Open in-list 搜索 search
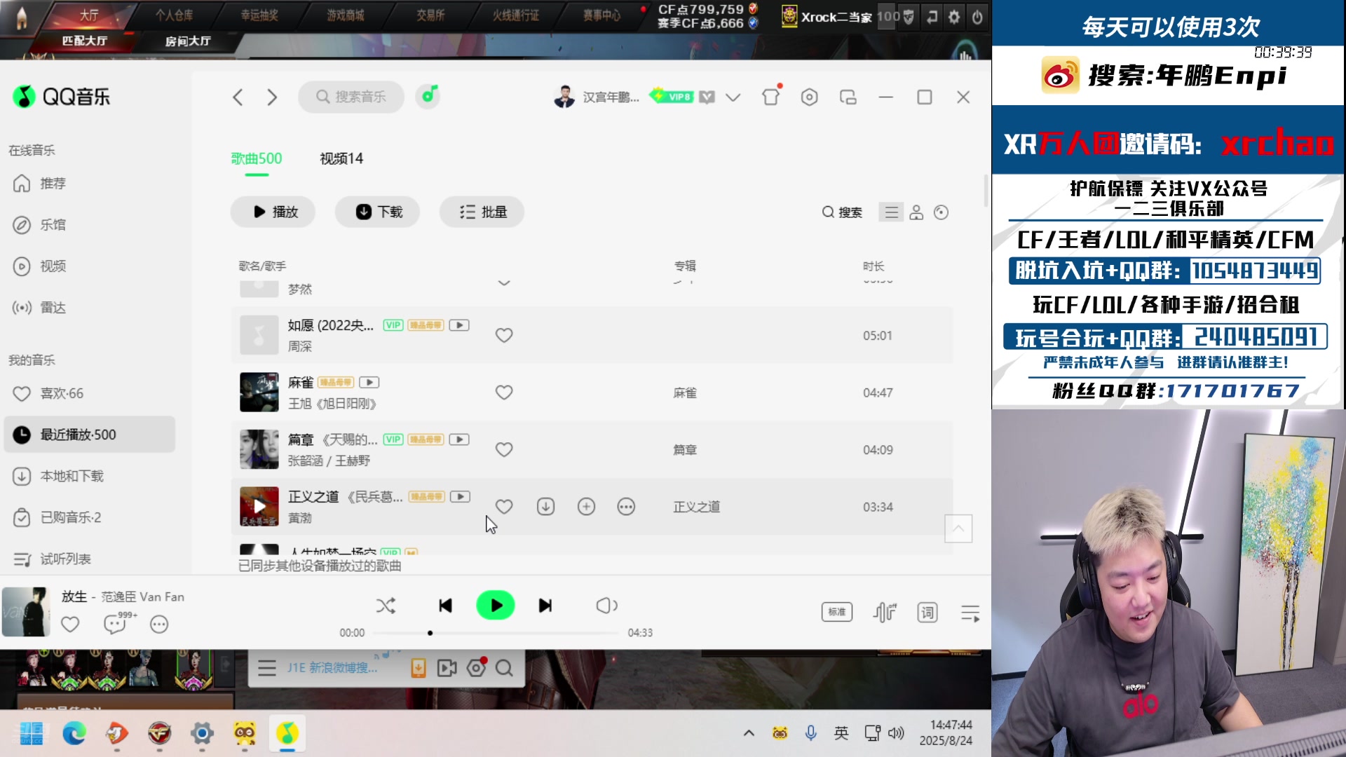This screenshot has width=1346, height=757. [842, 212]
